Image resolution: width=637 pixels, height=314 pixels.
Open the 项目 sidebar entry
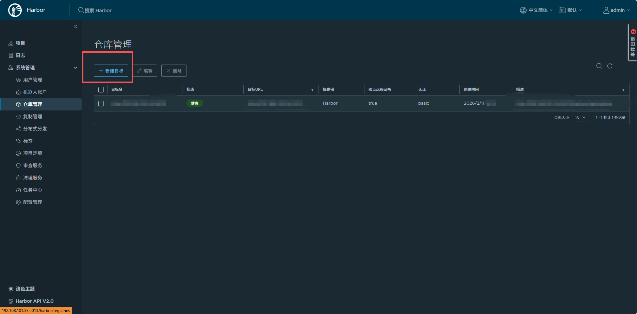coord(20,43)
